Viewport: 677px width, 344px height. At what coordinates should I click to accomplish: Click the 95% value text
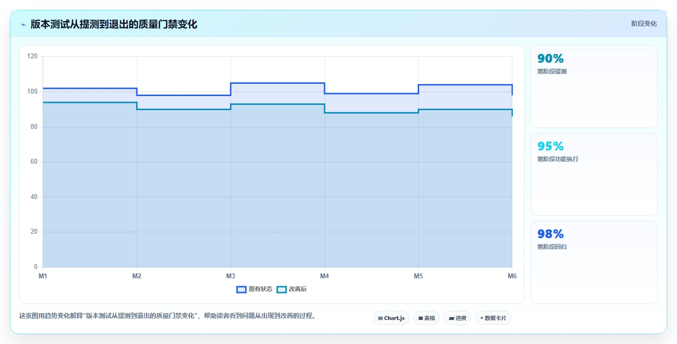coord(551,147)
